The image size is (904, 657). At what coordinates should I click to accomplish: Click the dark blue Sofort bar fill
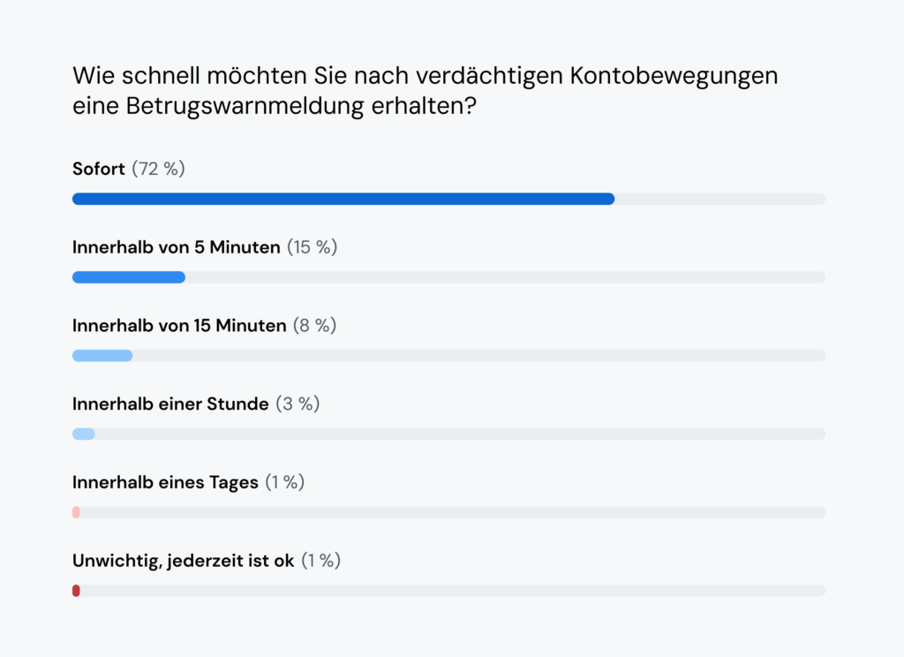coord(343,199)
